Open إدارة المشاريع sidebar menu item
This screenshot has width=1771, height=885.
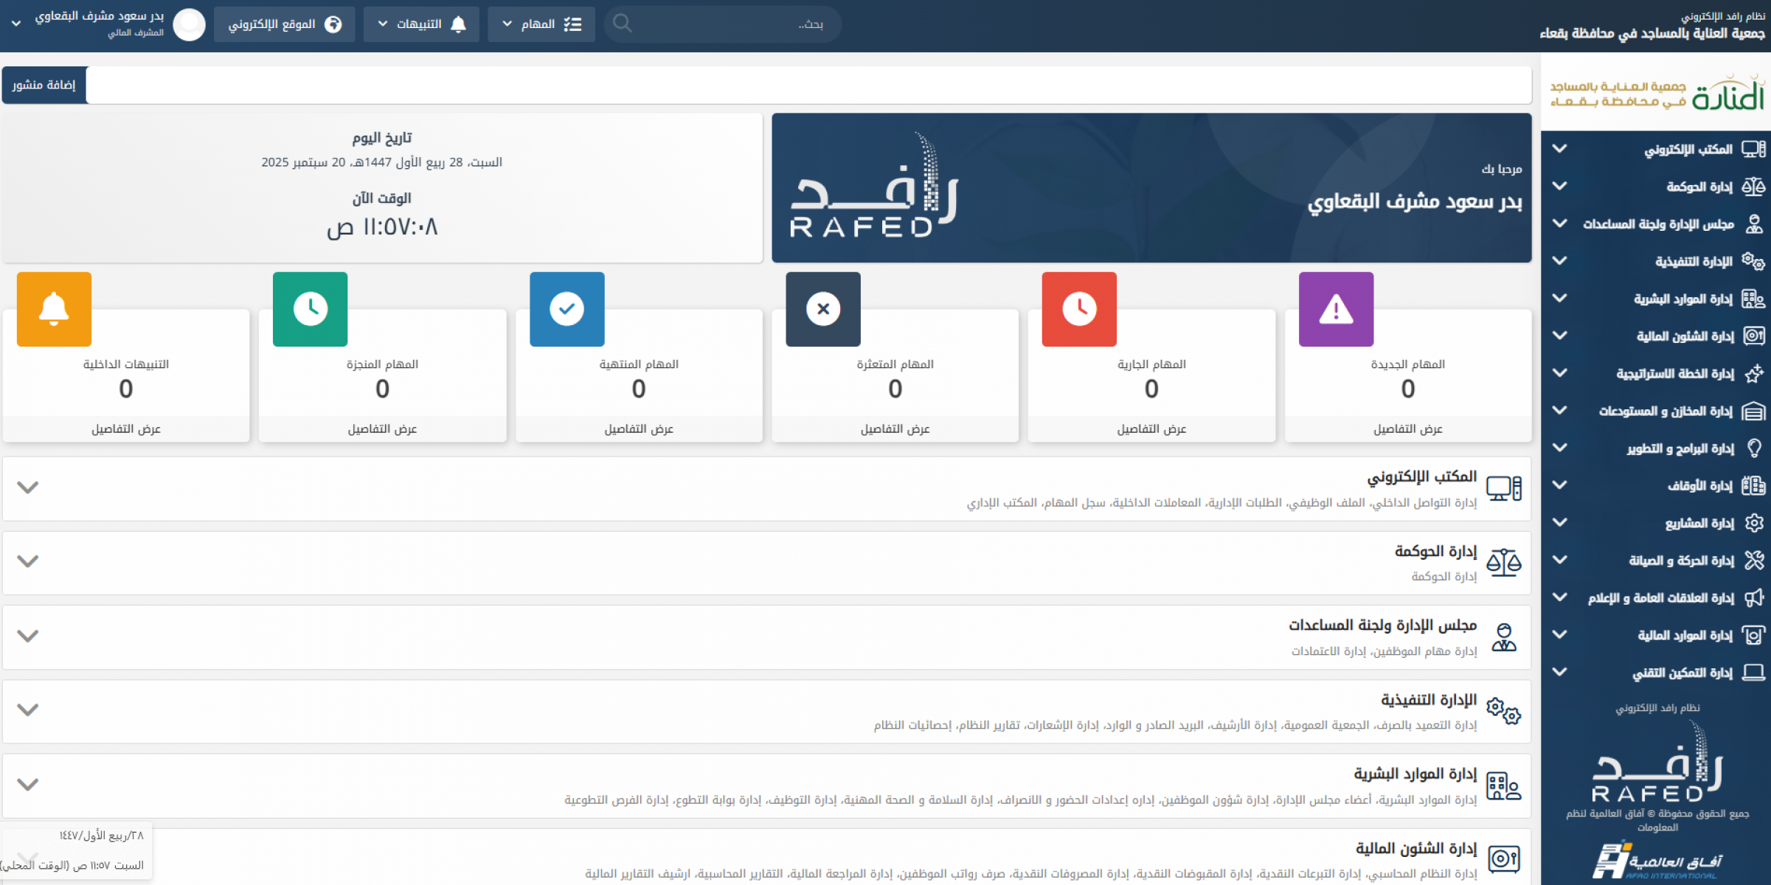(1699, 523)
